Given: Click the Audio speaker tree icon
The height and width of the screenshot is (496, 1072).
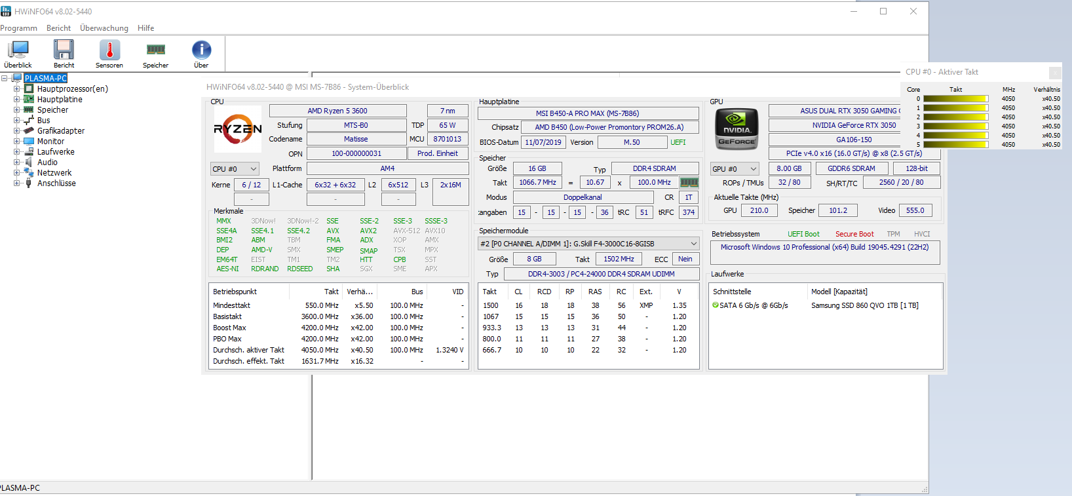Looking at the screenshot, I should pos(29,162).
